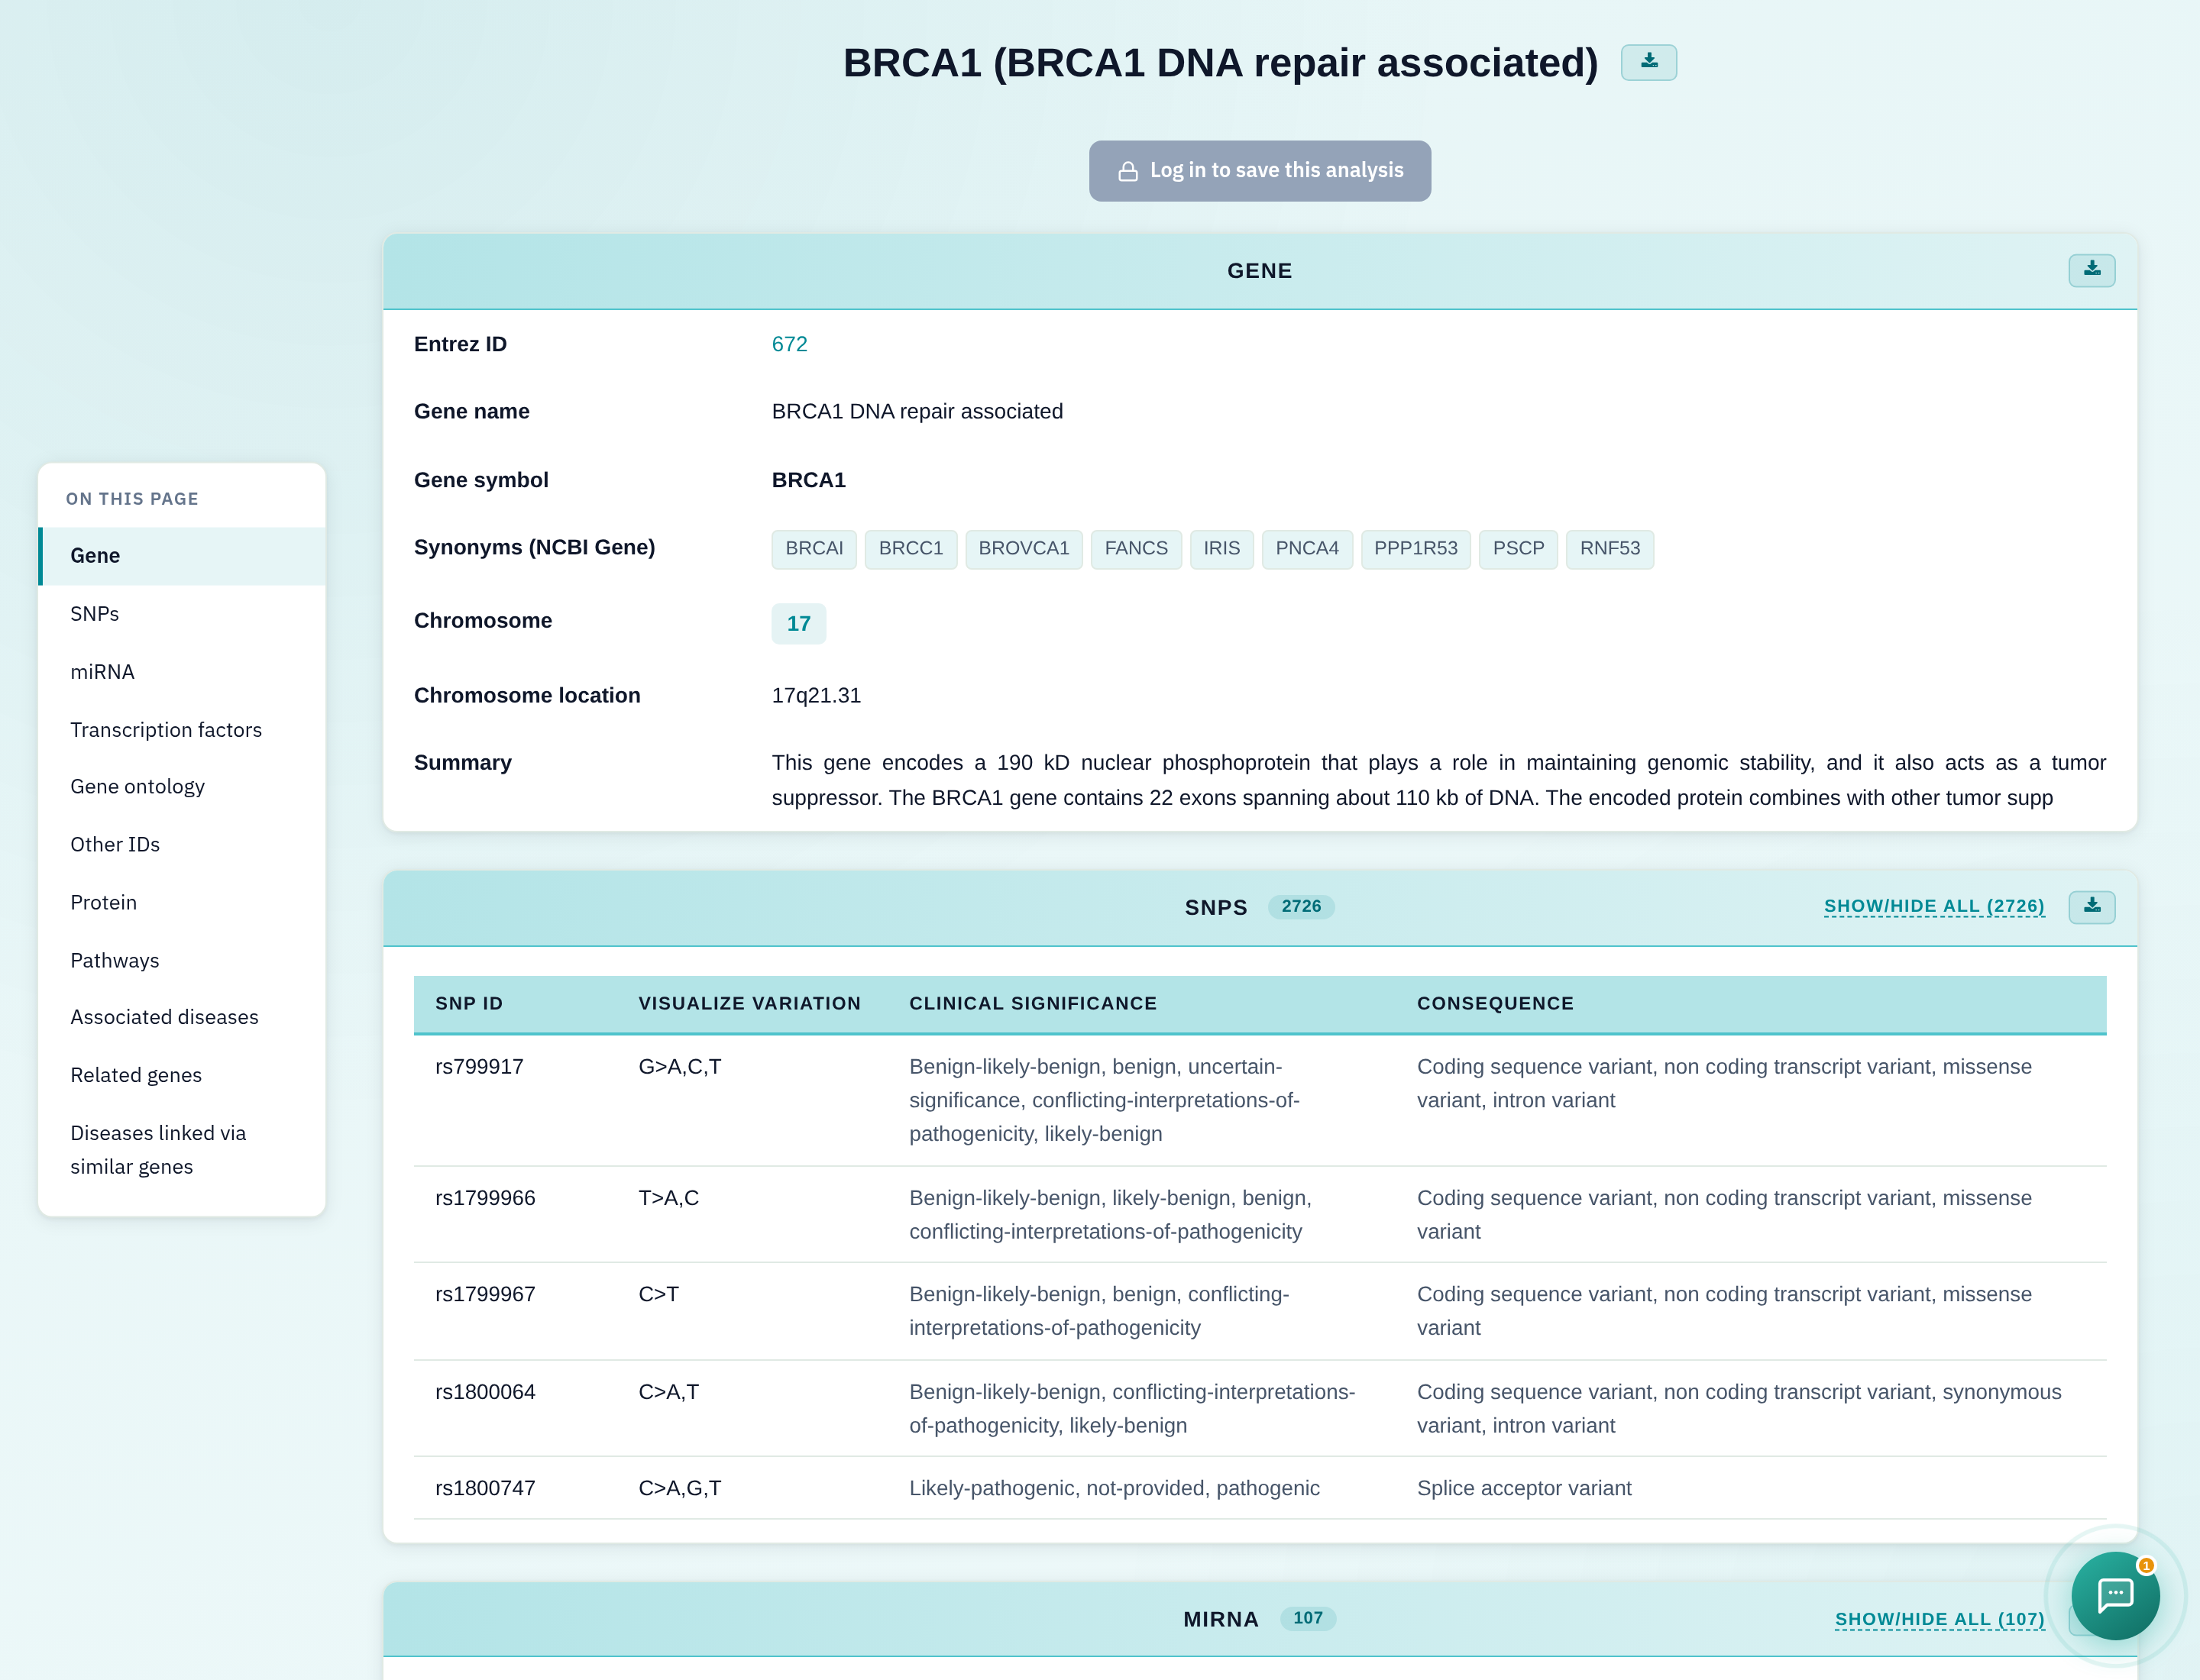This screenshot has height=1680, width=2200.
Task: Navigate to Protein section
Action: click(x=182, y=903)
